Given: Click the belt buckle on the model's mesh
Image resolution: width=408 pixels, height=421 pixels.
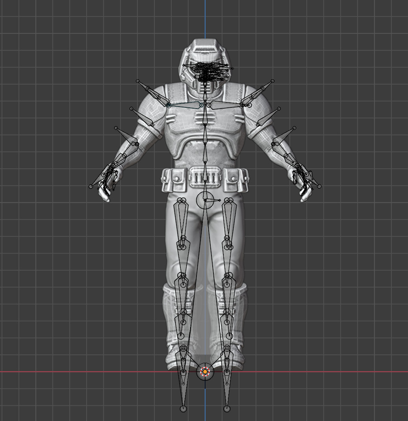Looking at the screenshot, I should 205,177.
